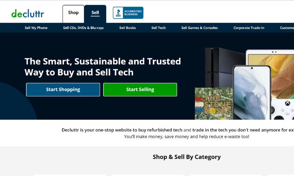Click the Samsung phone image
The width and height of the screenshot is (294, 176).
point(252,93)
